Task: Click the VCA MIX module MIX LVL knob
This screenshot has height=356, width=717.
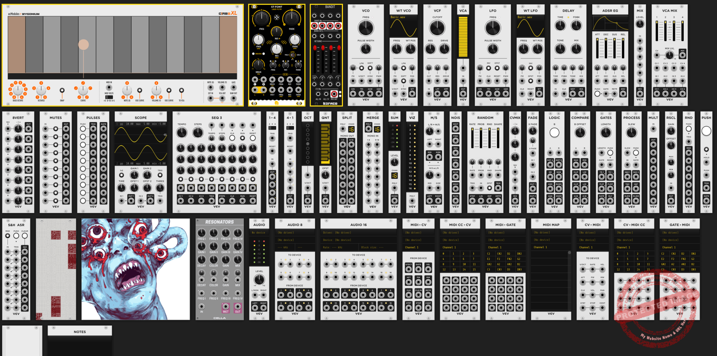Action: [x=669, y=55]
